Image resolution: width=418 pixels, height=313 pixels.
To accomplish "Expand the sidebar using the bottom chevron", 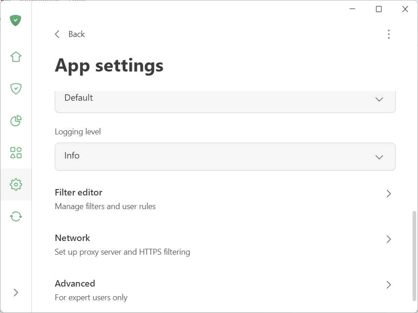I will tap(16, 292).
